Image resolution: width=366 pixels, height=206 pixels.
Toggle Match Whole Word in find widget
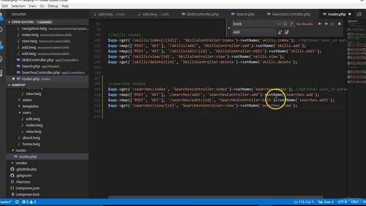point(285,24)
